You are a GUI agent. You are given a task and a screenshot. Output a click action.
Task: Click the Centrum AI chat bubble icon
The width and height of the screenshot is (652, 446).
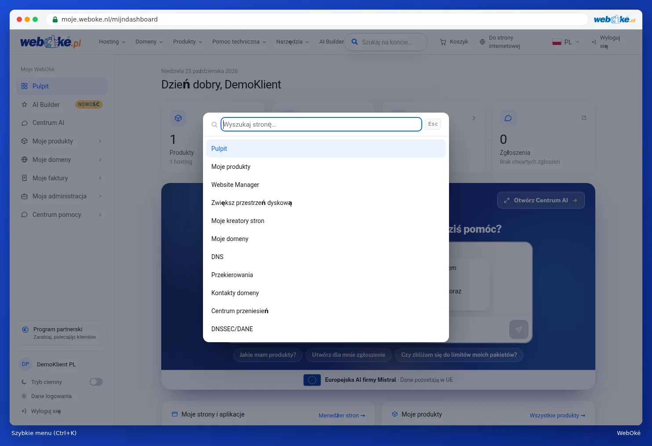[24, 123]
